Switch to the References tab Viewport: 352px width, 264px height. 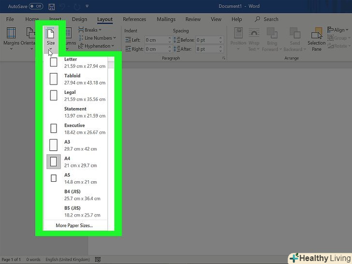(x=134, y=19)
